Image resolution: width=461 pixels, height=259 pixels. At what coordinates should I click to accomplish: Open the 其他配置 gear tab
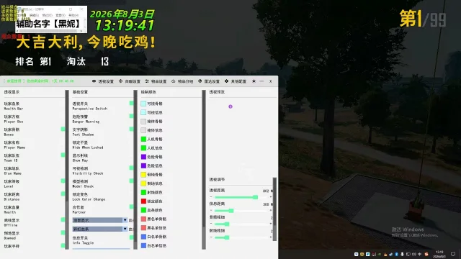point(236,81)
